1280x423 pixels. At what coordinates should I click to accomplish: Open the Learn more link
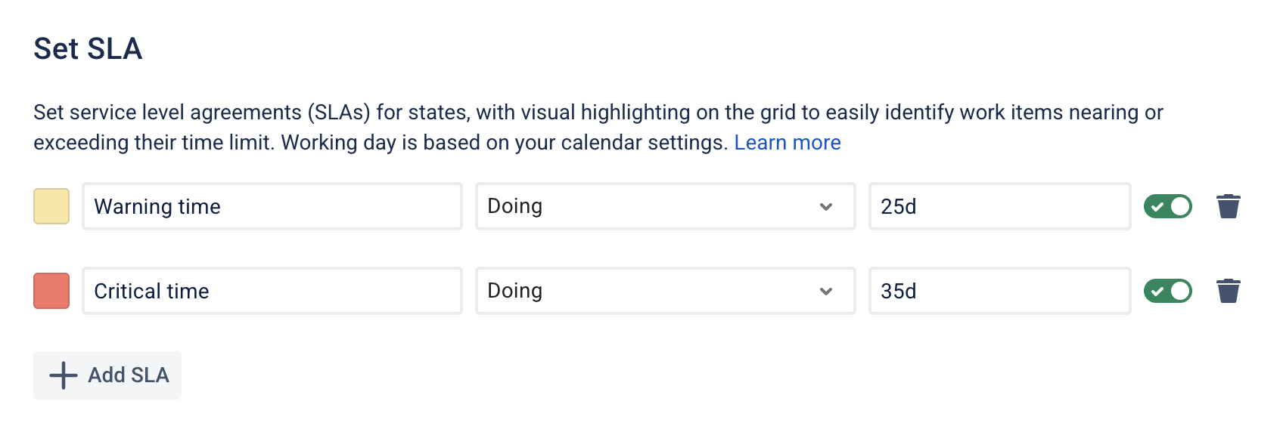pyautogui.click(x=788, y=143)
